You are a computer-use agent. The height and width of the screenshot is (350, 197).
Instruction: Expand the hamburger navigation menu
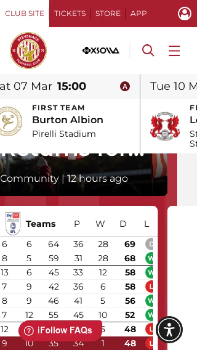174,51
